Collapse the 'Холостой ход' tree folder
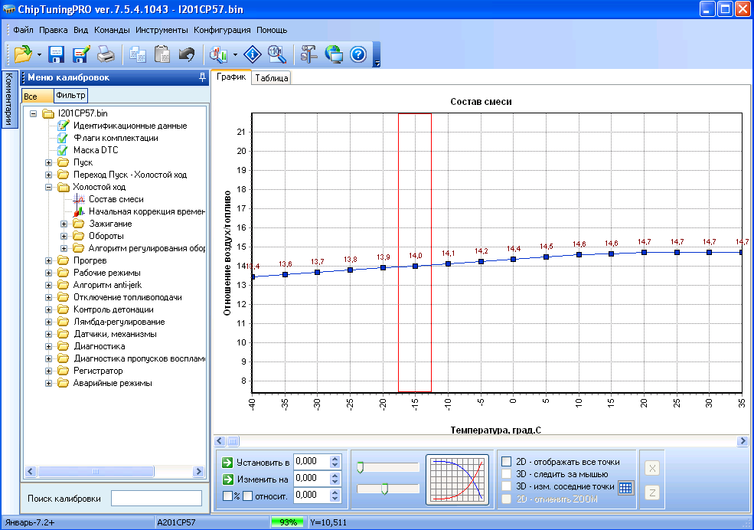Image resolution: width=754 pixels, height=530 pixels. [x=49, y=187]
